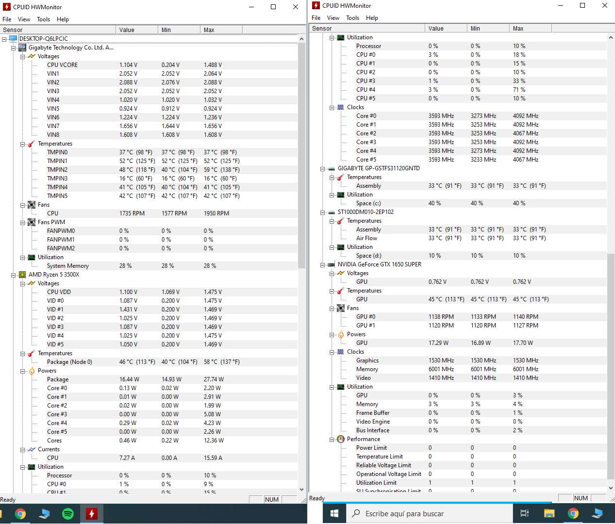Collapse the Performance group in right window
Viewport: 615px width, 524px height.
(x=332, y=439)
